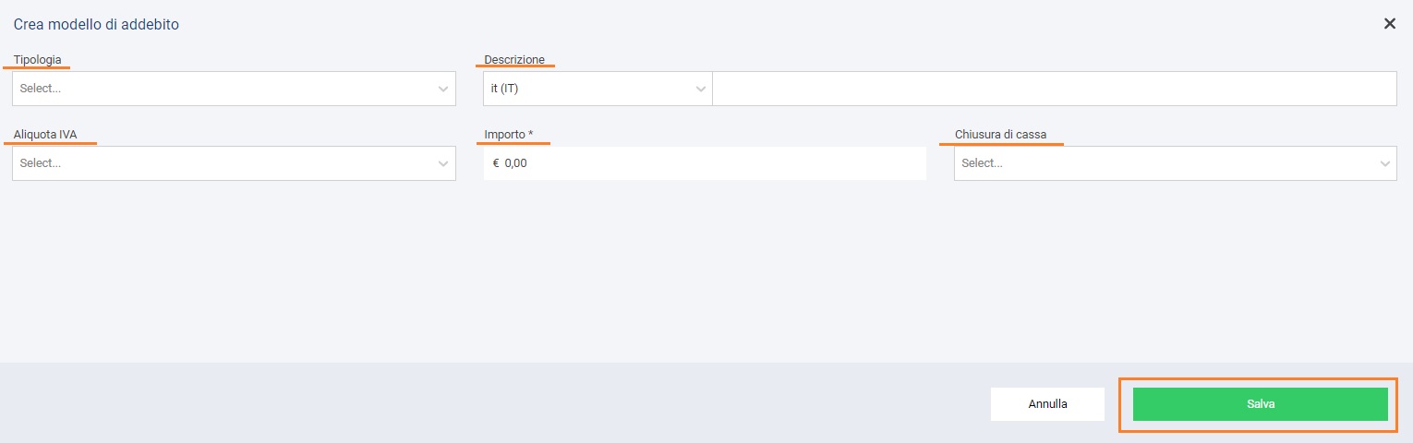
Task: Expand the Chiusura di cassa select
Action: tap(1164, 163)
